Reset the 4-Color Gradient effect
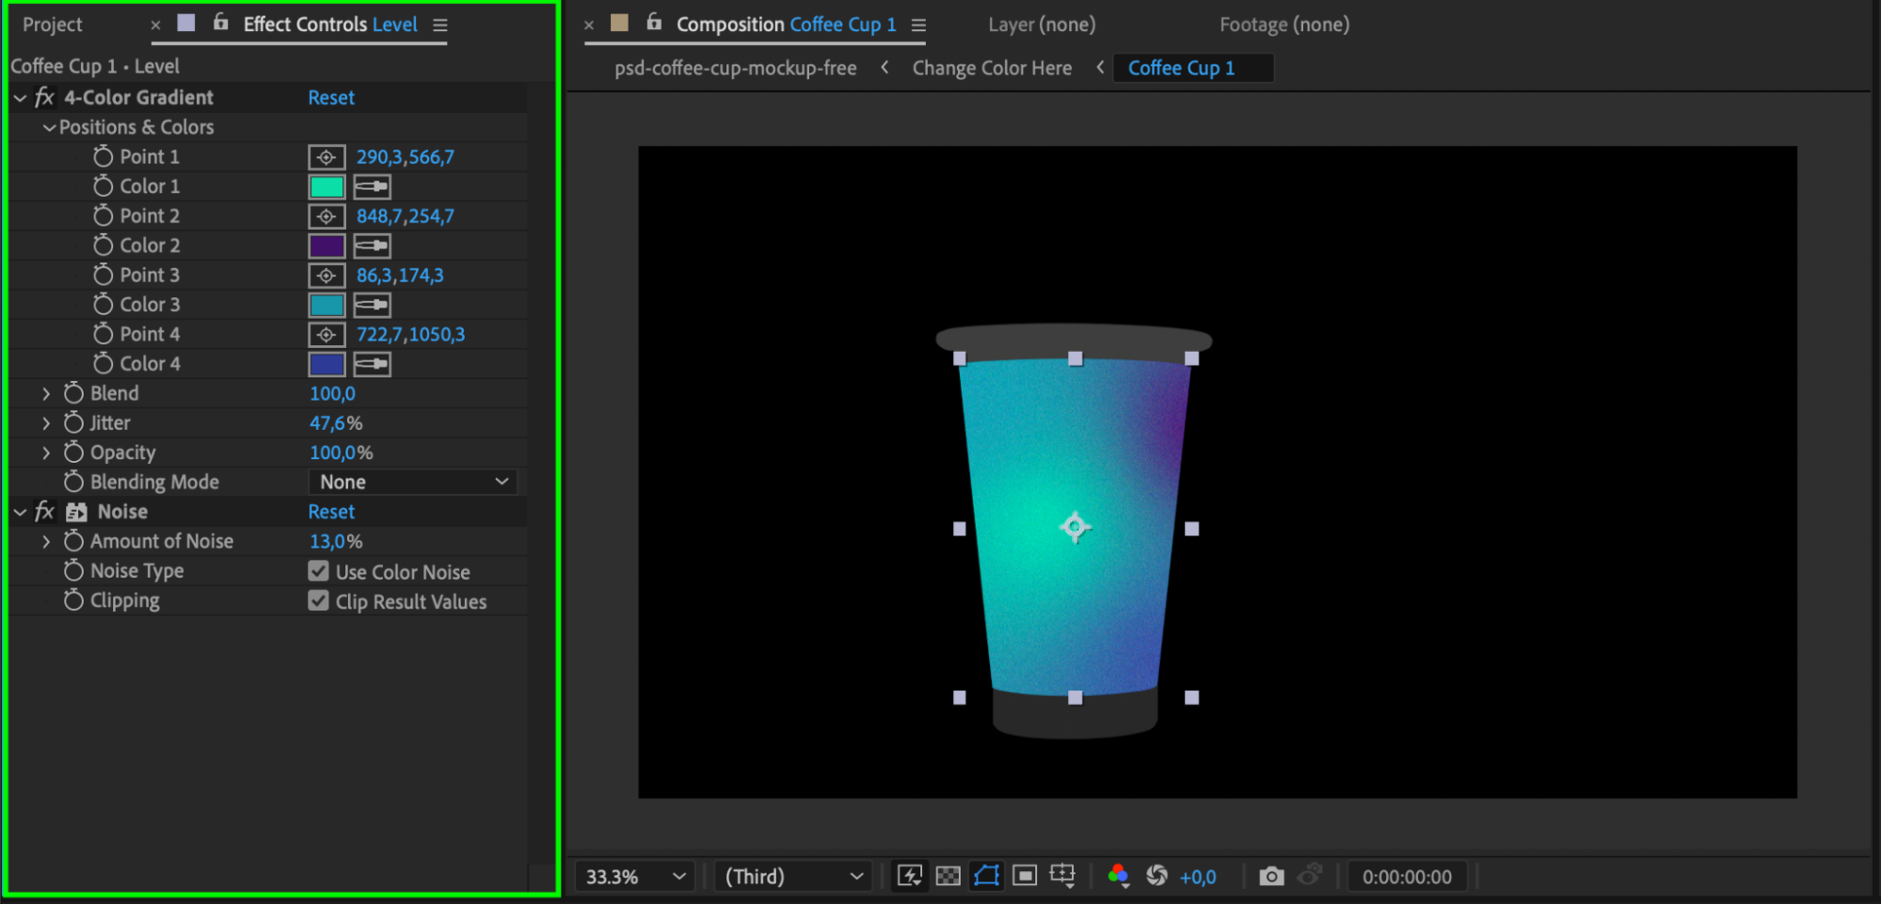 pyautogui.click(x=331, y=98)
